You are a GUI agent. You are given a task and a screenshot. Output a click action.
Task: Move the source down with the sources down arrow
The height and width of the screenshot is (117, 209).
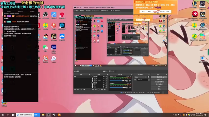point(105,89)
